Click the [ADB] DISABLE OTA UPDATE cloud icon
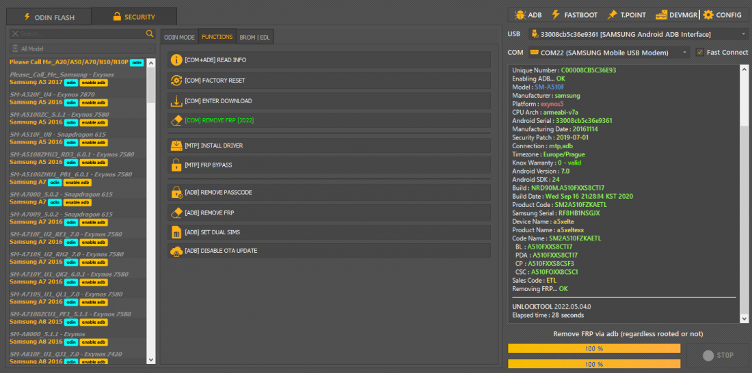Viewport: 752px width, 373px height. [x=176, y=251]
